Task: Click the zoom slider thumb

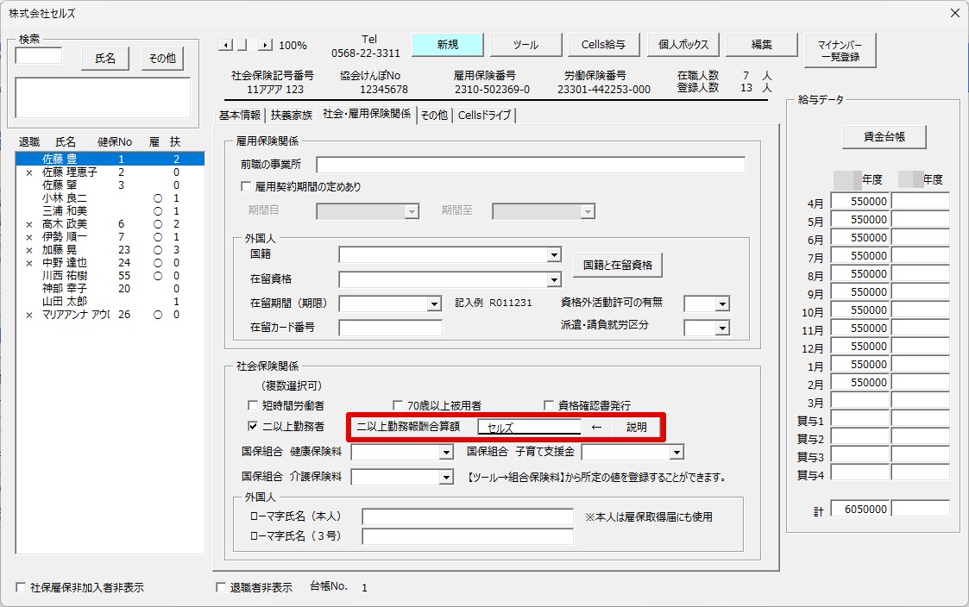Action: pos(242,45)
